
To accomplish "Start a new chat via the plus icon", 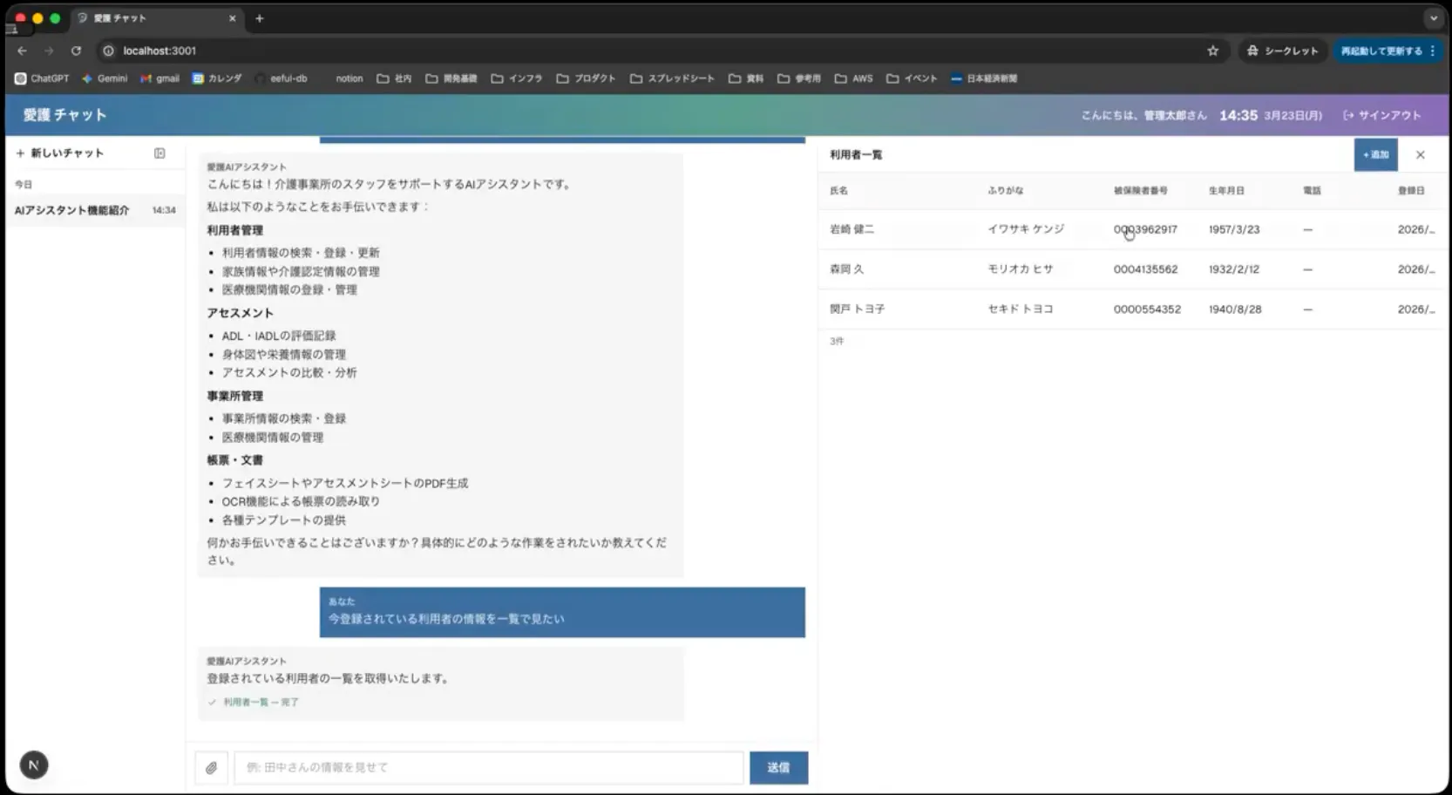I will click(x=19, y=152).
